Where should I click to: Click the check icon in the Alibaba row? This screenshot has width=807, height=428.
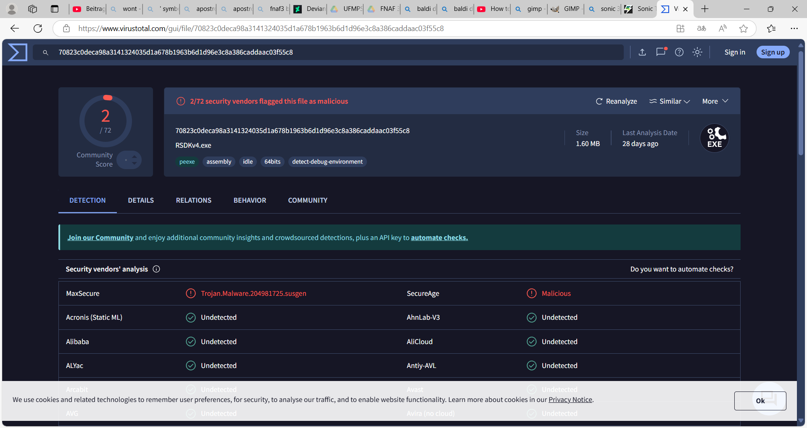coord(191,342)
